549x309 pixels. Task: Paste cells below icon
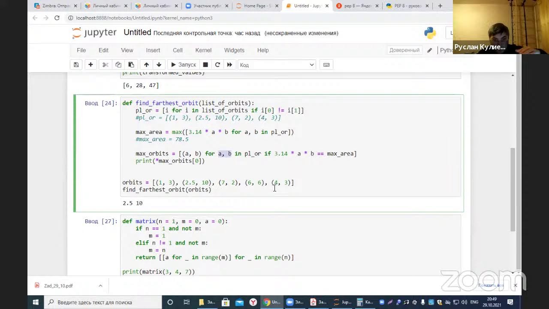click(x=131, y=65)
